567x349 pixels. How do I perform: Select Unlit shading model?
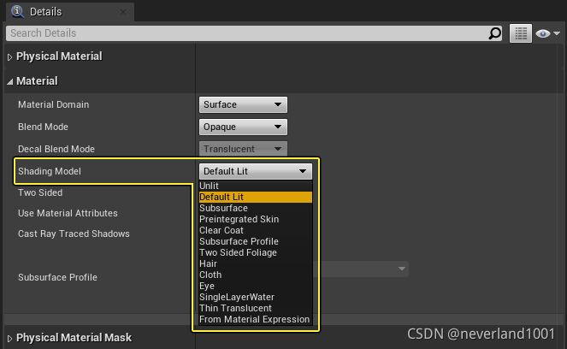[x=256, y=186]
